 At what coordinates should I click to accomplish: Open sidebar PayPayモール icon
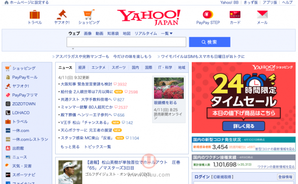click(x=8, y=77)
